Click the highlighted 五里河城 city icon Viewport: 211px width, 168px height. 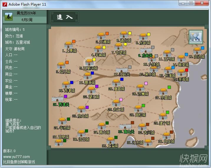[x=89, y=62]
